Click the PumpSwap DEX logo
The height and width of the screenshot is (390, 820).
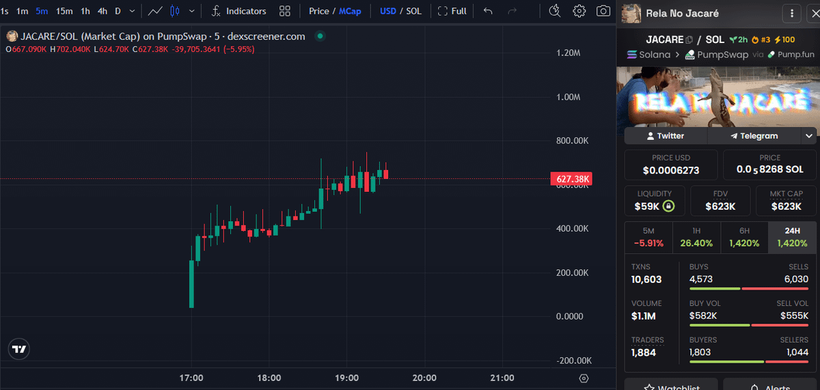point(690,55)
